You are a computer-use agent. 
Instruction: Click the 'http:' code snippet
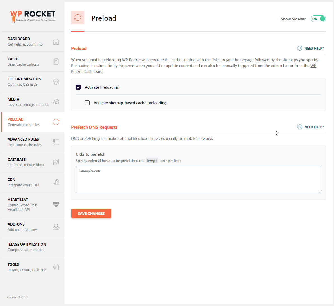(152, 161)
